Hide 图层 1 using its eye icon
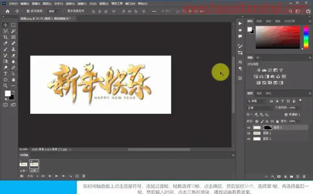 tap(249, 133)
